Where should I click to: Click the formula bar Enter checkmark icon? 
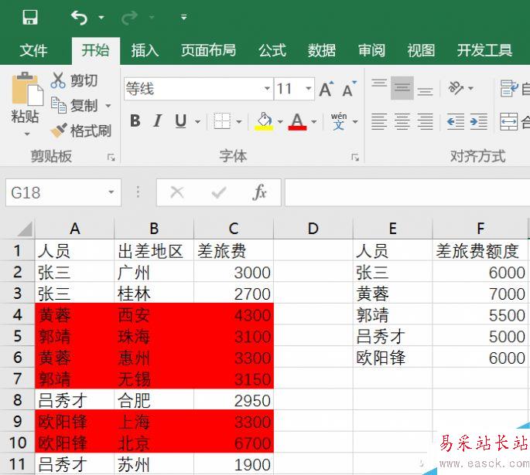[219, 192]
